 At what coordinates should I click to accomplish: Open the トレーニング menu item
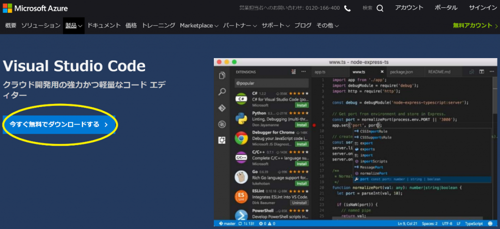159,25
